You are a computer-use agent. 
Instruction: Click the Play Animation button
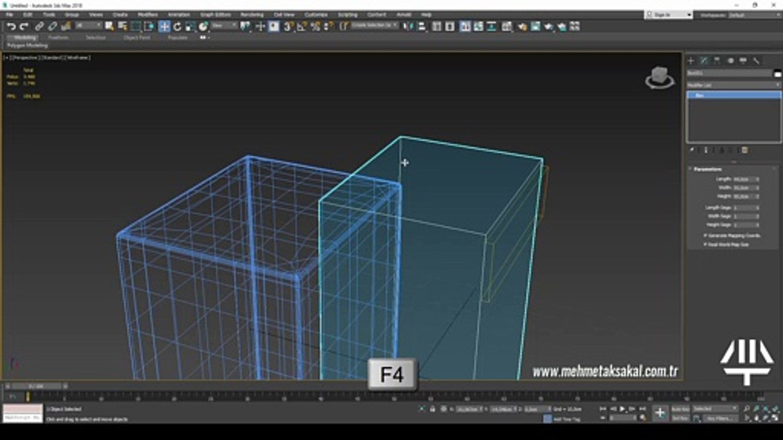(x=622, y=409)
